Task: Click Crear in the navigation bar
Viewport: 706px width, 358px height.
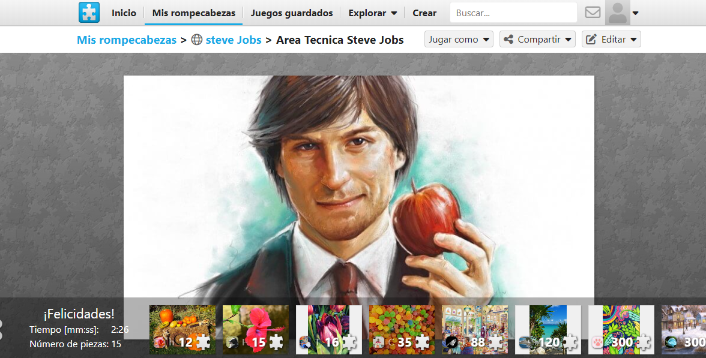Action: coord(424,13)
